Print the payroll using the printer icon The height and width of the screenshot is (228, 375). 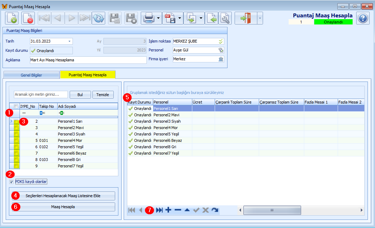149,18
